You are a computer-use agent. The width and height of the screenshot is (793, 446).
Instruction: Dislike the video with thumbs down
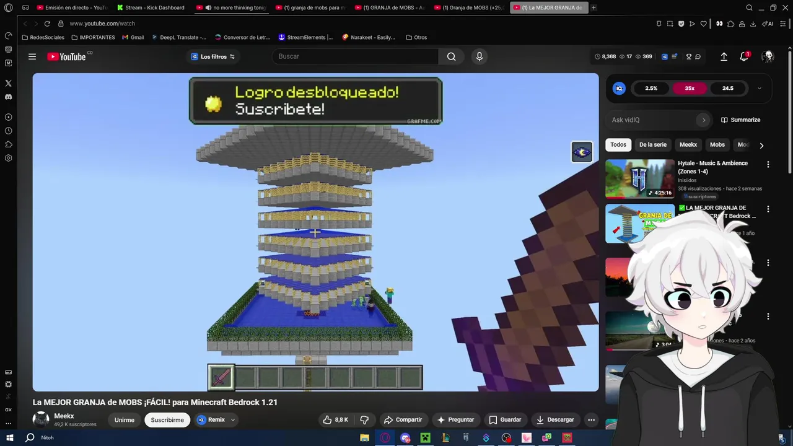click(x=364, y=419)
